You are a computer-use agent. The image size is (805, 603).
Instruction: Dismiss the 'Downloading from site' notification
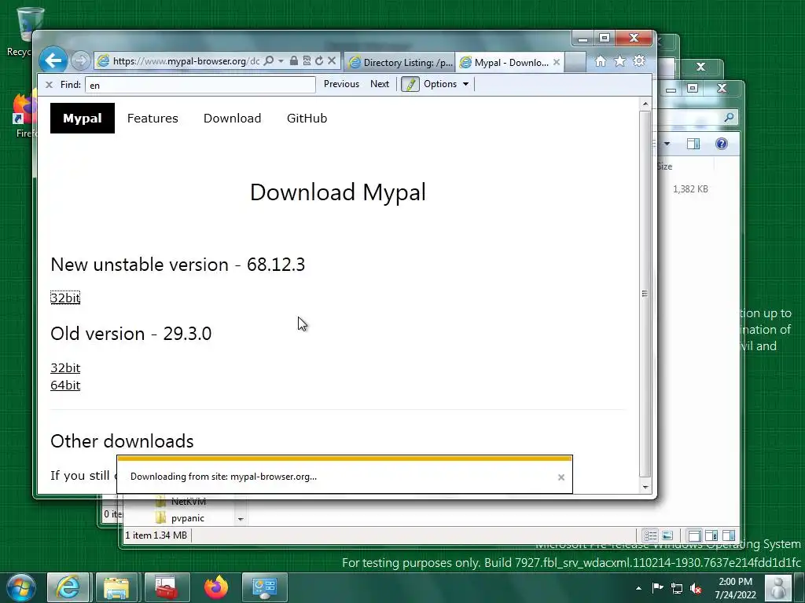point(561,477)
